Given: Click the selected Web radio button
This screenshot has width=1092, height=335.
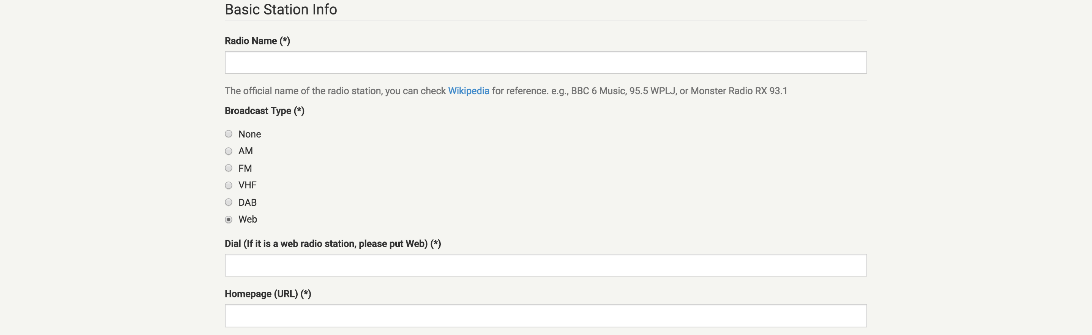Looking at the screenshot, I should (x=229, y=220).
